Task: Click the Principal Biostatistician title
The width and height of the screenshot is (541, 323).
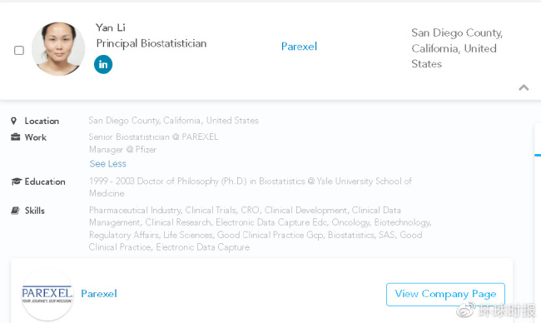Action: click(151, 43)
